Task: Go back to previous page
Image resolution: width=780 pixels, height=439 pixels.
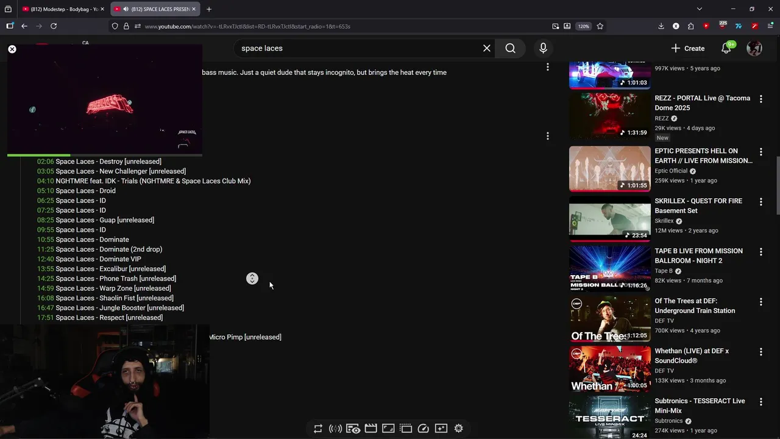Action: (x=24, y=26)
